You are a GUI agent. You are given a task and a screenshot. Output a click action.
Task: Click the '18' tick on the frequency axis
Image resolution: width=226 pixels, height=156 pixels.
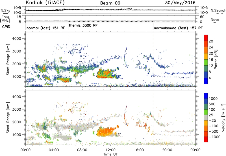tap(19, 17)
